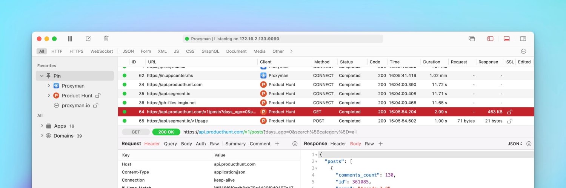Image resolution: width=566 pixels, height=188 pixels.
Task: Click the window layout icon in toolbar
Action: [472, 39]
